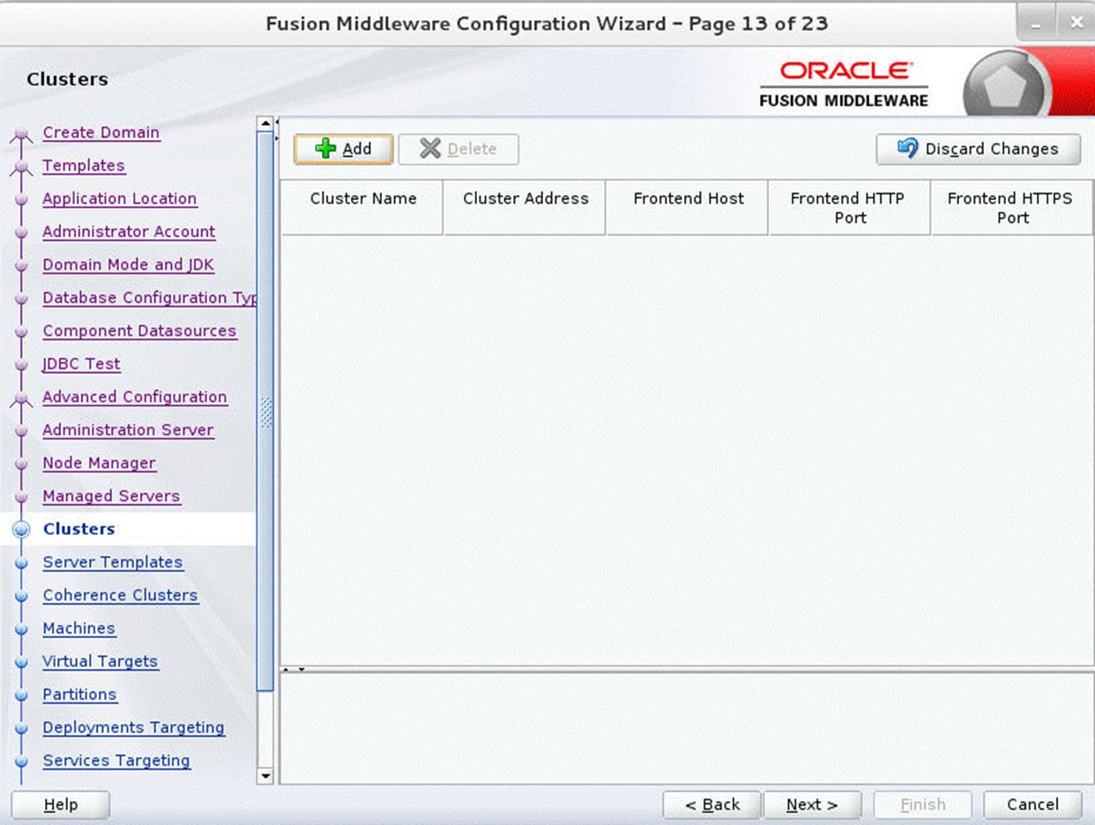Select the Clusters step in the sidebar

tap(78, 529)
